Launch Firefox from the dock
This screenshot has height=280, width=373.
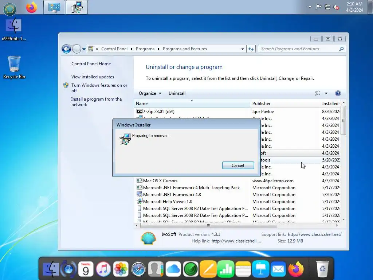[296, 269]
